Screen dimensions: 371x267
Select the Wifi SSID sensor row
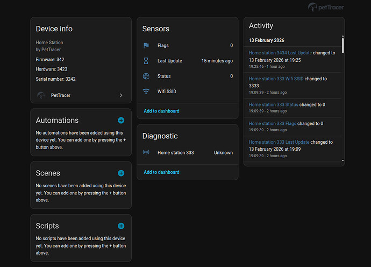[x=187, y=92]
